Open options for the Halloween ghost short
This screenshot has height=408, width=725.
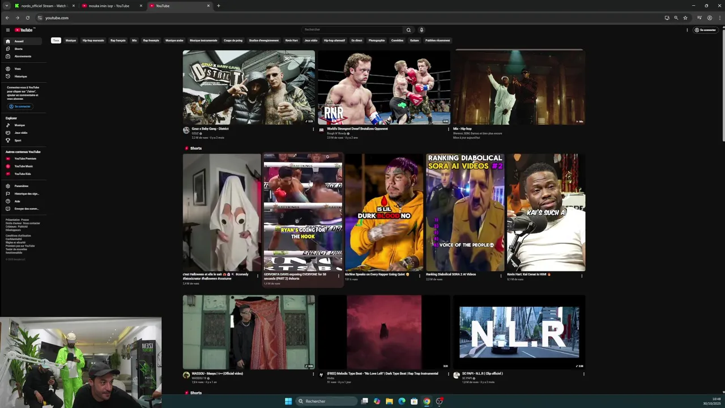[x=258, y=276]
